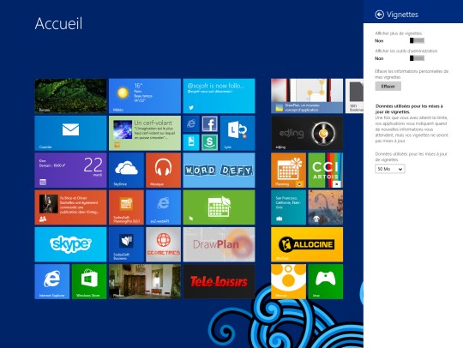Open the 50 Mo data limit dropdown

click(390, 169)
